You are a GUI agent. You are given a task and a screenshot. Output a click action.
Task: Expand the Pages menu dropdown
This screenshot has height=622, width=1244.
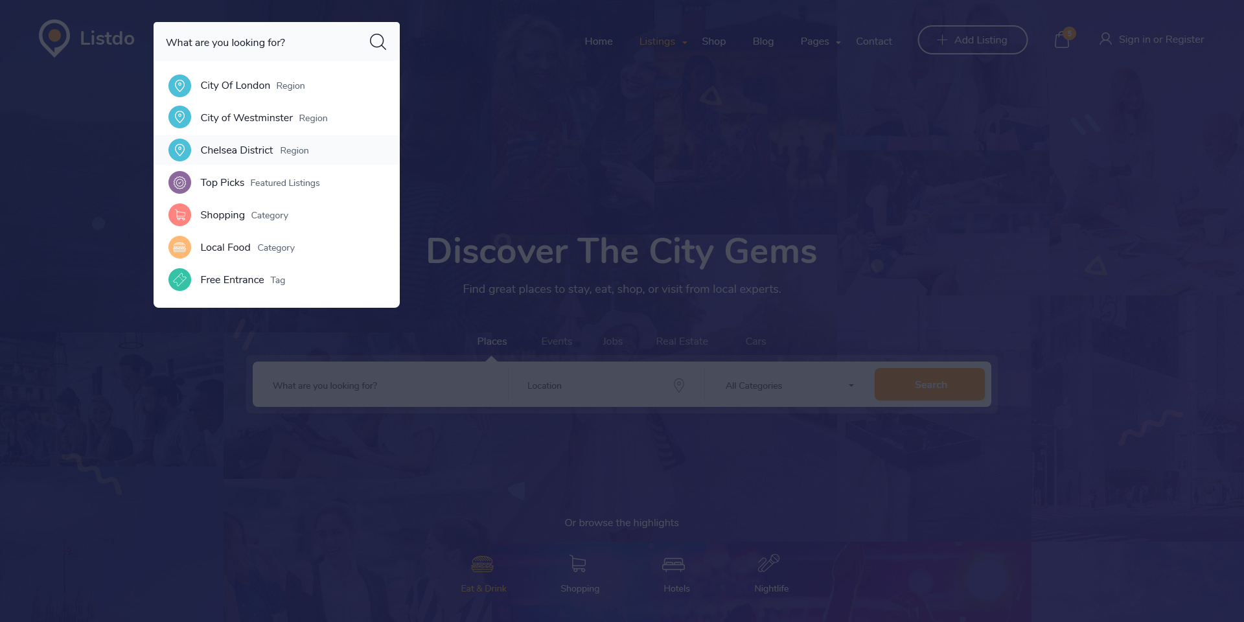tap(820, 41)
